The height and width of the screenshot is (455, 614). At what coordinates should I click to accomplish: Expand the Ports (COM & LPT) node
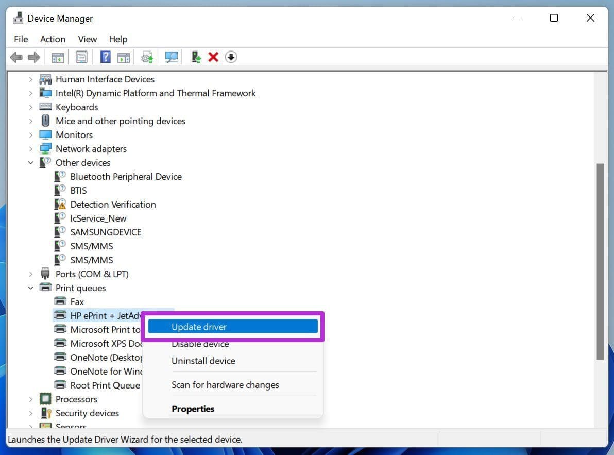point(30,274)
